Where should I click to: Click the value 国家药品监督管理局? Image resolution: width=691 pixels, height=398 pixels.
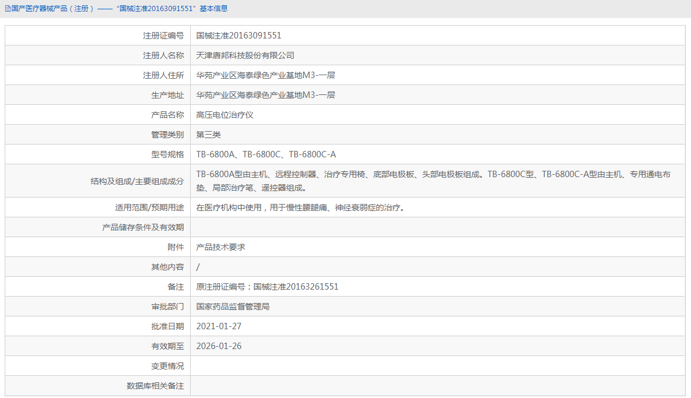click(x=233, y=307)
